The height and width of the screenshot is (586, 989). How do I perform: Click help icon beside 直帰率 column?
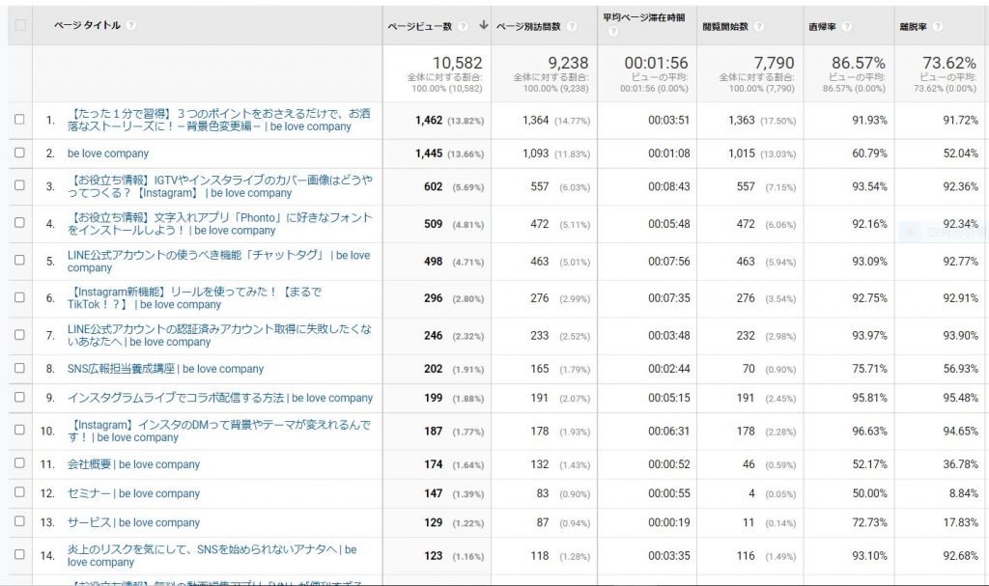tap(847, 26)
